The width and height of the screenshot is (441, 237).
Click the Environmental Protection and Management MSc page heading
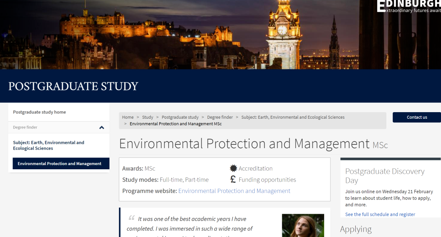pos(253,144)
